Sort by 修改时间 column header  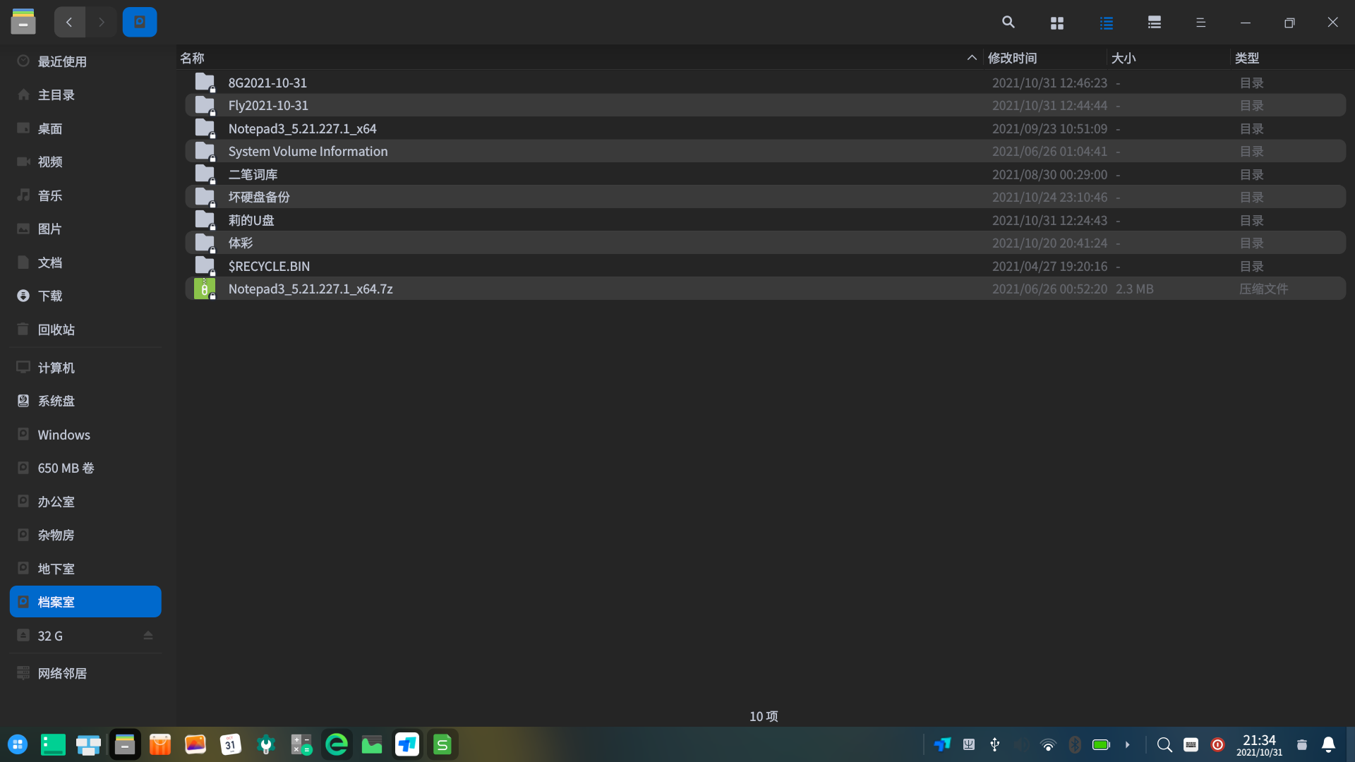point(1013,58)
